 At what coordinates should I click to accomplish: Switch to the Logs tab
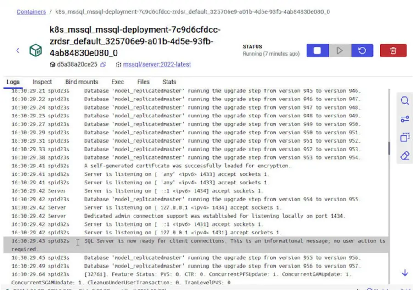click(13, 82)
